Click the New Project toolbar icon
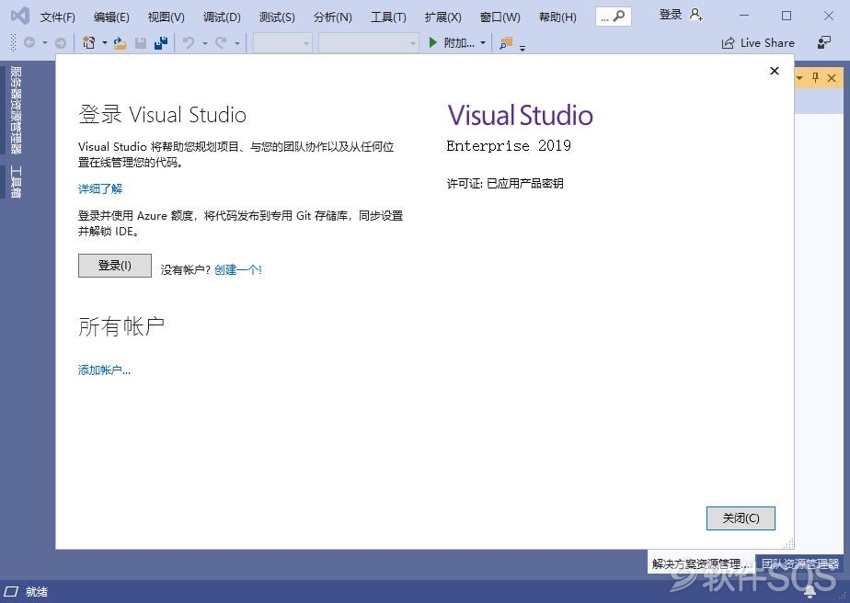Viewport: 850px width, 603px height. (88, 43)
